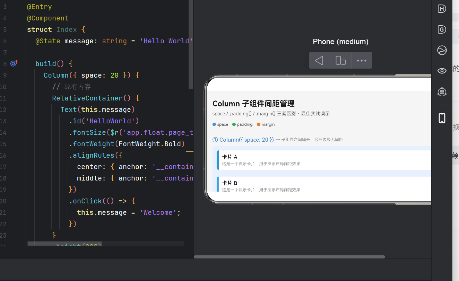Click line number 12 in the gutter
The width and height of the screenshot is (459, 281).
coord(3,109)
